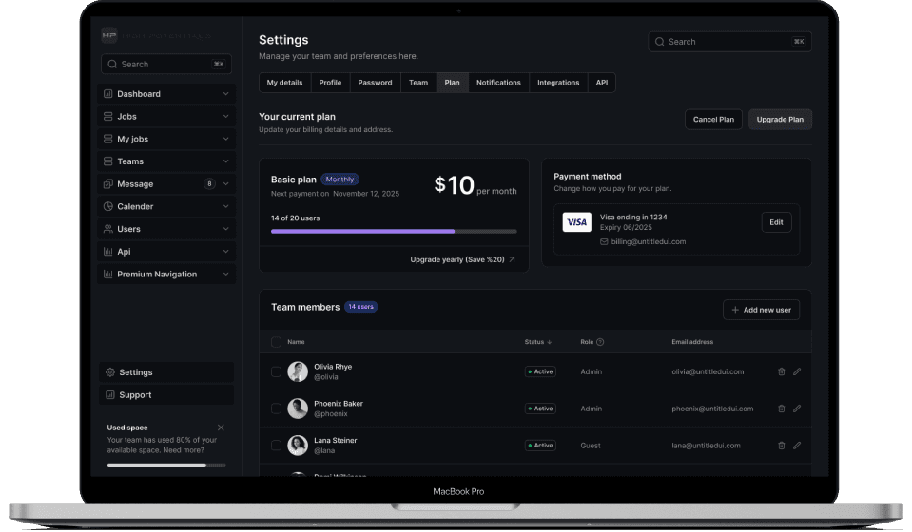Image resolution: width=912 pixels, height=532 pixels.
Task: Open the Password tab
Action: (x=375, y=83)
